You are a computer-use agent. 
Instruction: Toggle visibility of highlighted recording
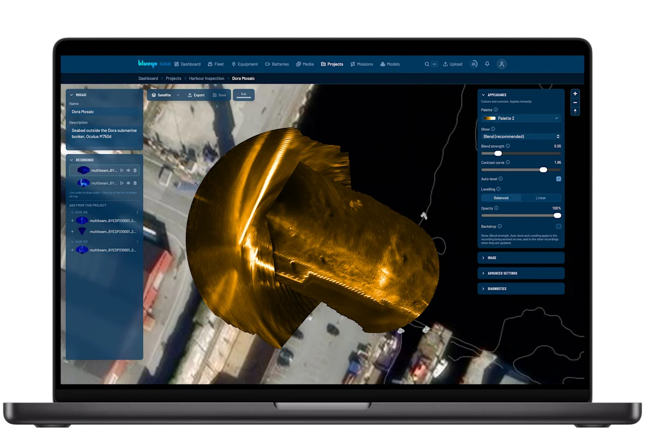pyautogui.click(x=128, y=170)
